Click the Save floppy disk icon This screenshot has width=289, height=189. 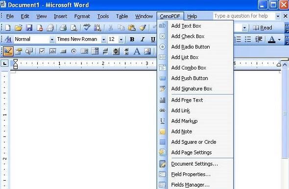pyautogui.click(x=29, y=28)
